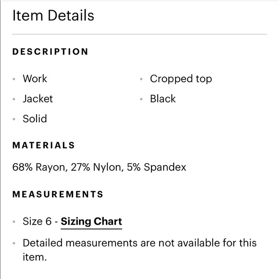Image resolution: width=279 pixels, height=279 pixels.
Task: Click the bullet beside Black
Action: click(x=141, y=99)
